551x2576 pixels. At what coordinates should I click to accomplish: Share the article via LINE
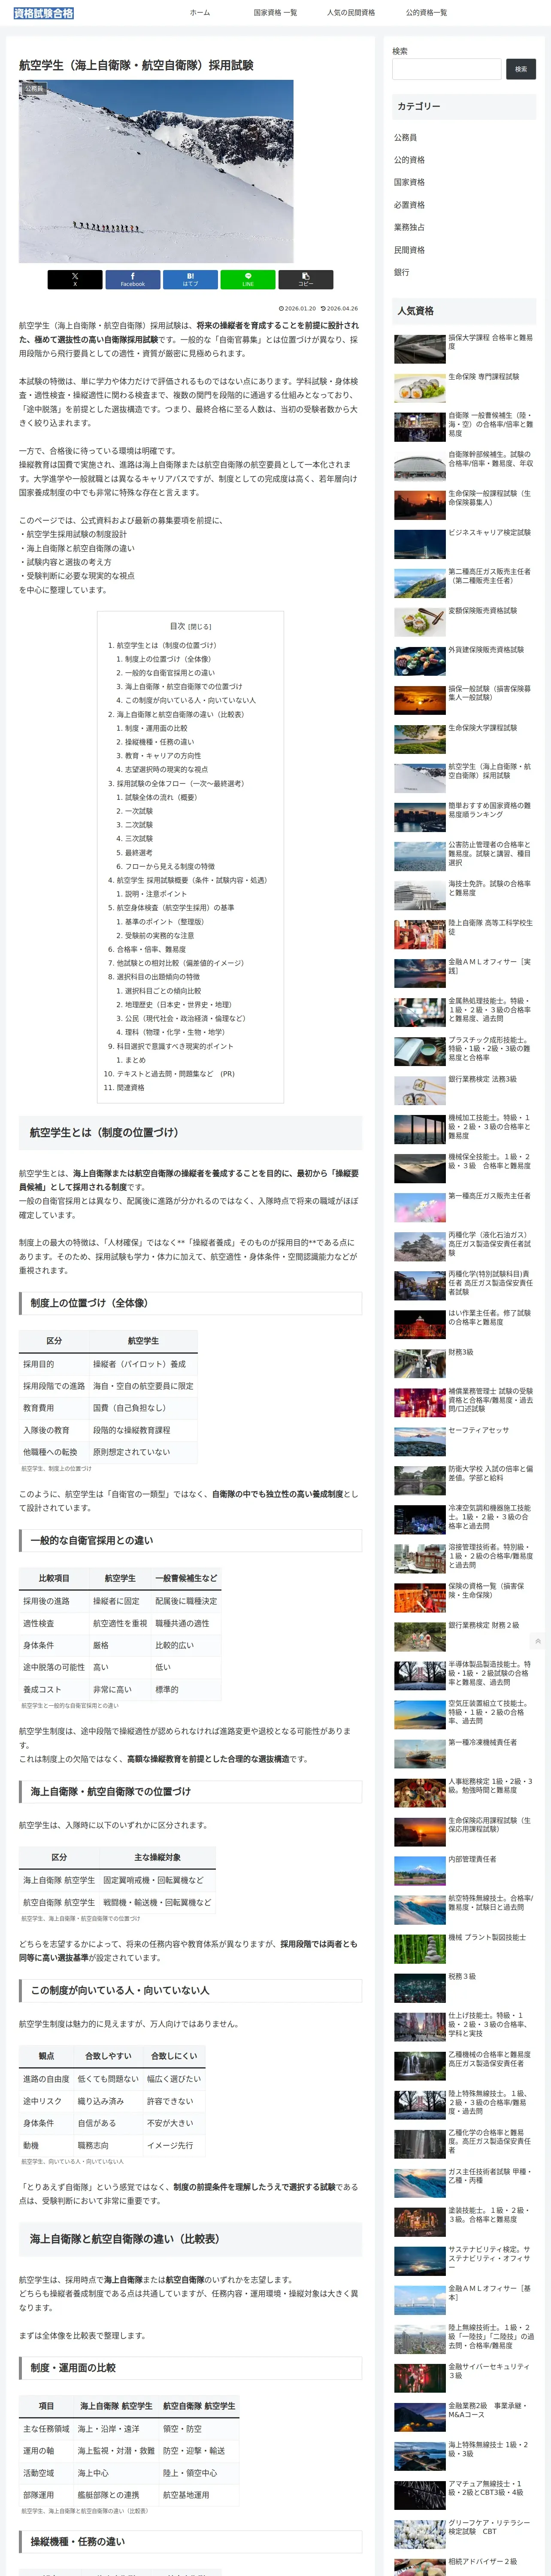tap(248, 279)
